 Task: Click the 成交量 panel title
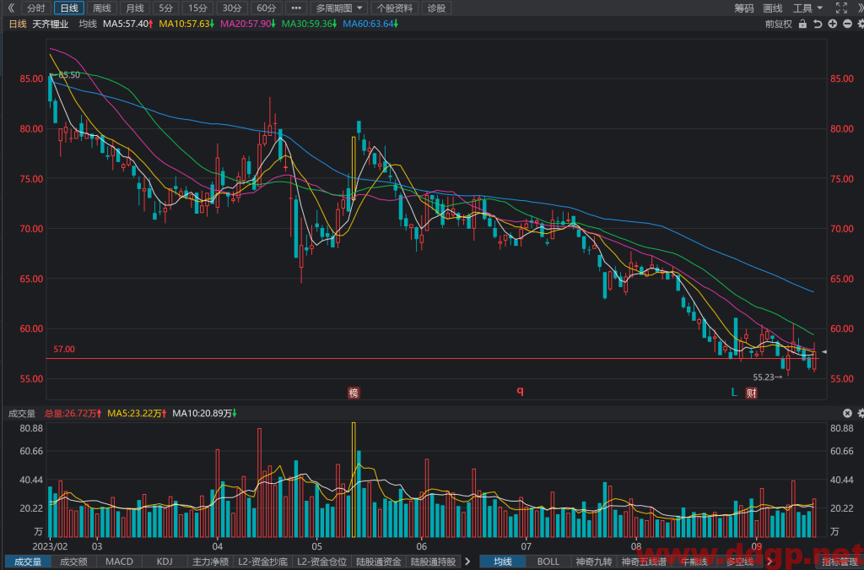point(21,413)
